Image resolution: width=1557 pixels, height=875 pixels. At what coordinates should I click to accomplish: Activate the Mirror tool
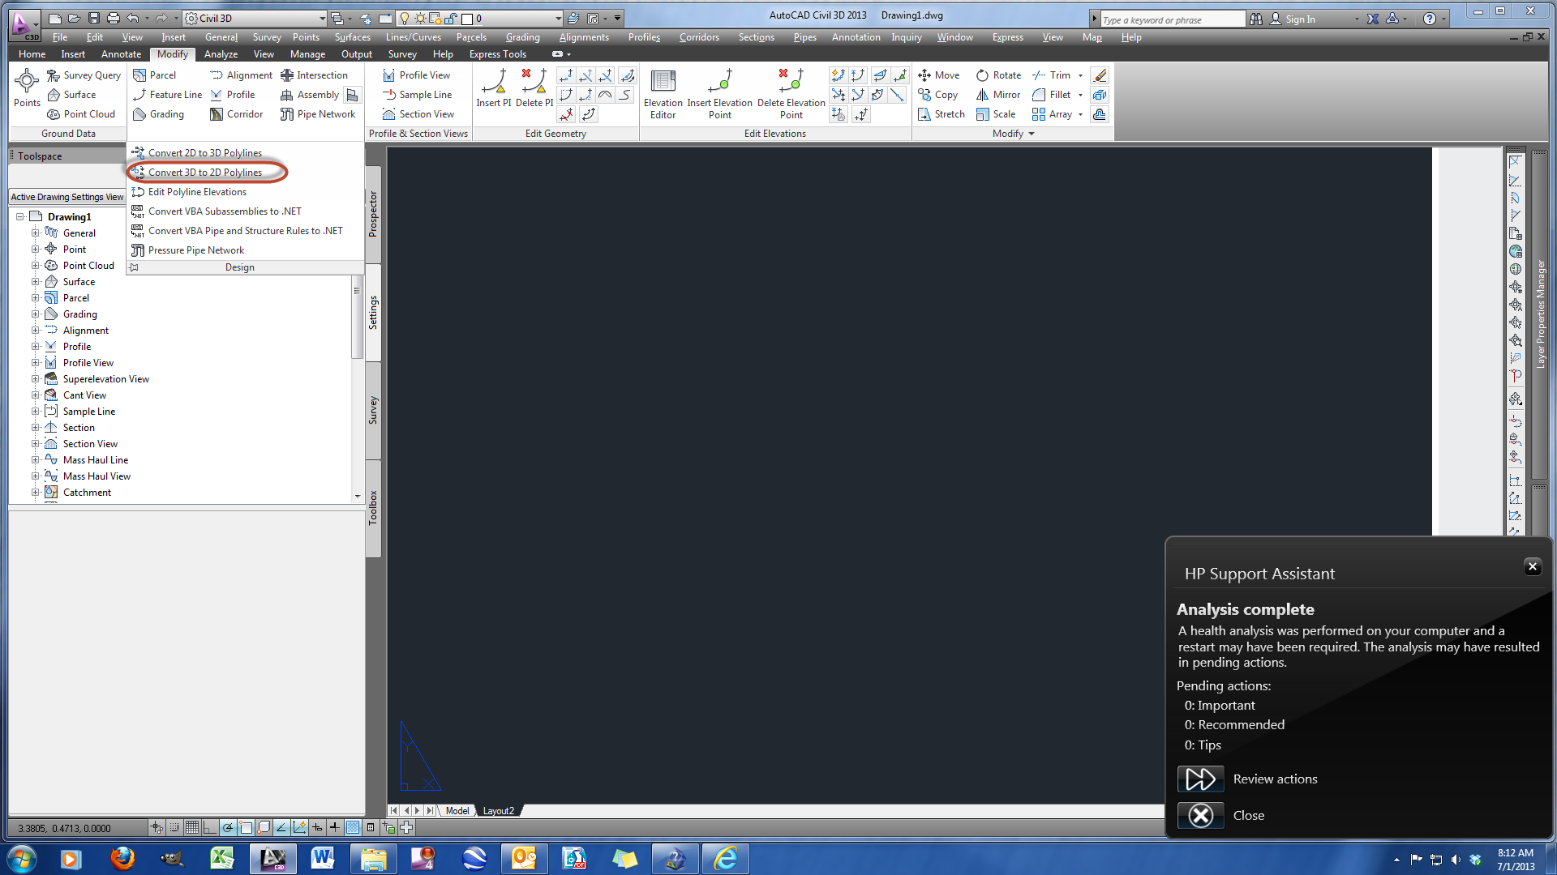(x=998, y=95)
